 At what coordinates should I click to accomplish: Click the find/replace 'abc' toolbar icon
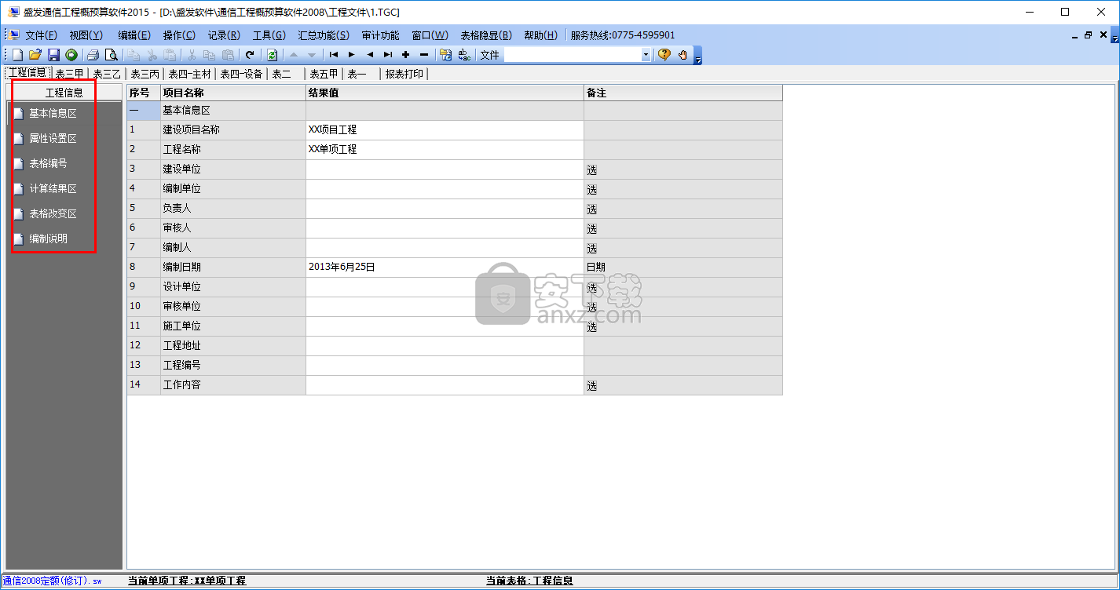click(464, 55)
